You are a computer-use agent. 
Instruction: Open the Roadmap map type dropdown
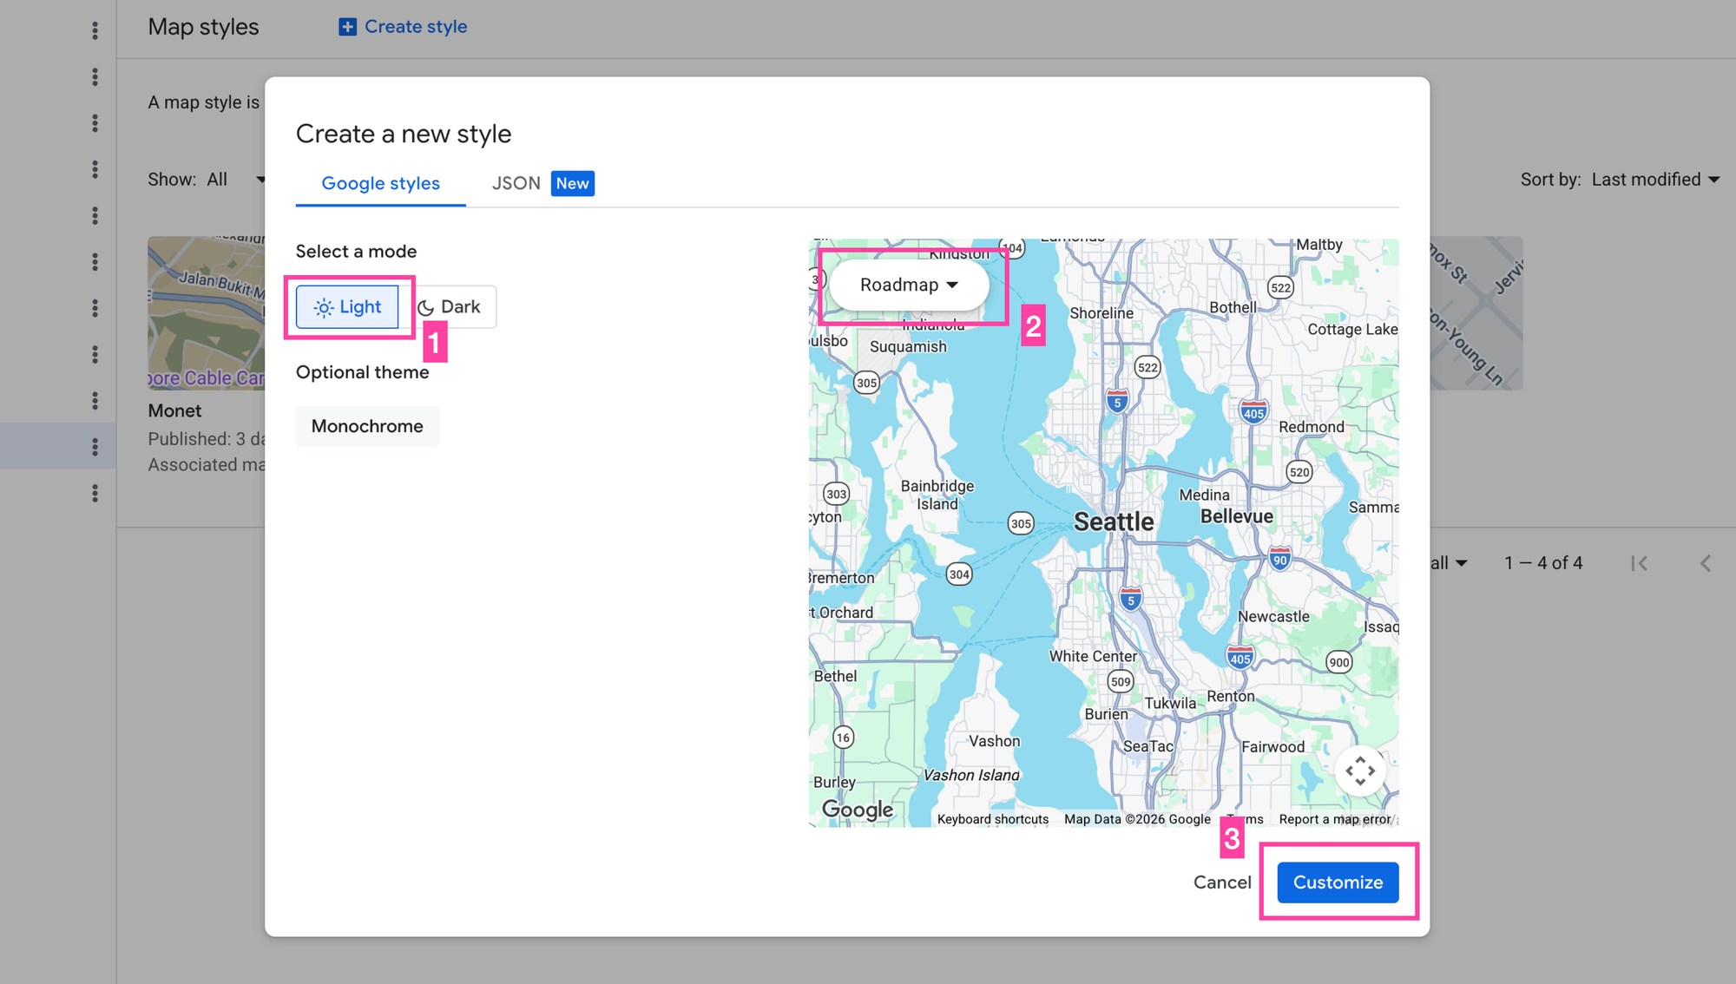tap(909, 285)
